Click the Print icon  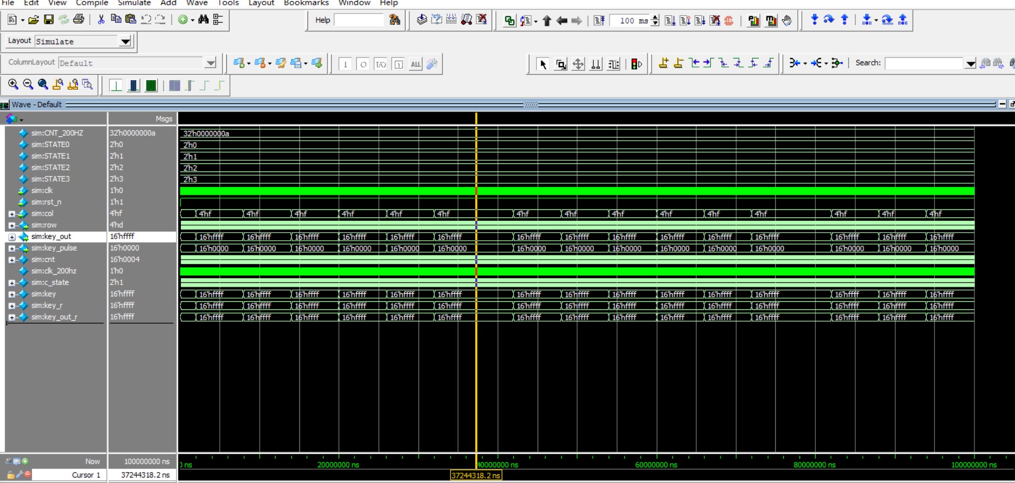coord(78,20)
